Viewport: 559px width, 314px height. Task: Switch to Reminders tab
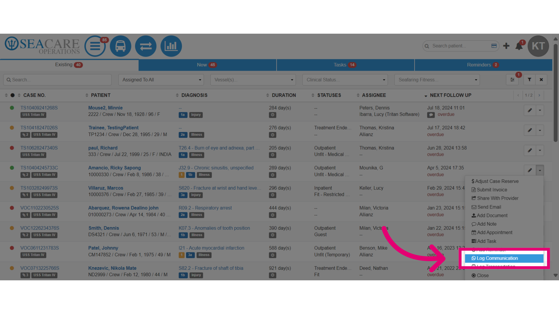483,65
